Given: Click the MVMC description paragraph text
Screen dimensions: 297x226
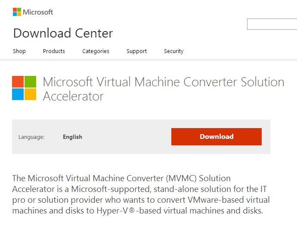Looking at the screenshot, I should (x=141, y=195).
